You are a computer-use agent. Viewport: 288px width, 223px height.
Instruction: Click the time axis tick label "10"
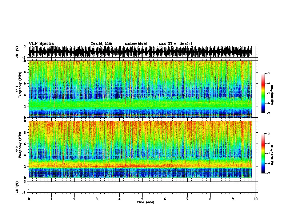point(256,199)
